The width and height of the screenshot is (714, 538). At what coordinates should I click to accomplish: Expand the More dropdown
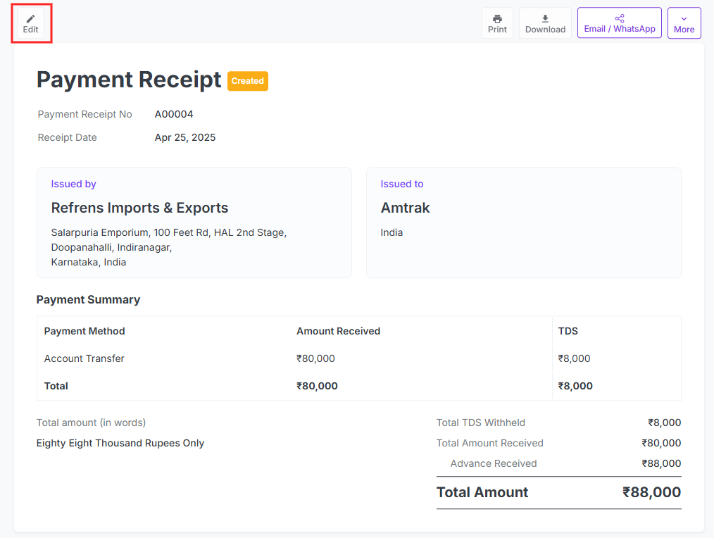(684, 23)
